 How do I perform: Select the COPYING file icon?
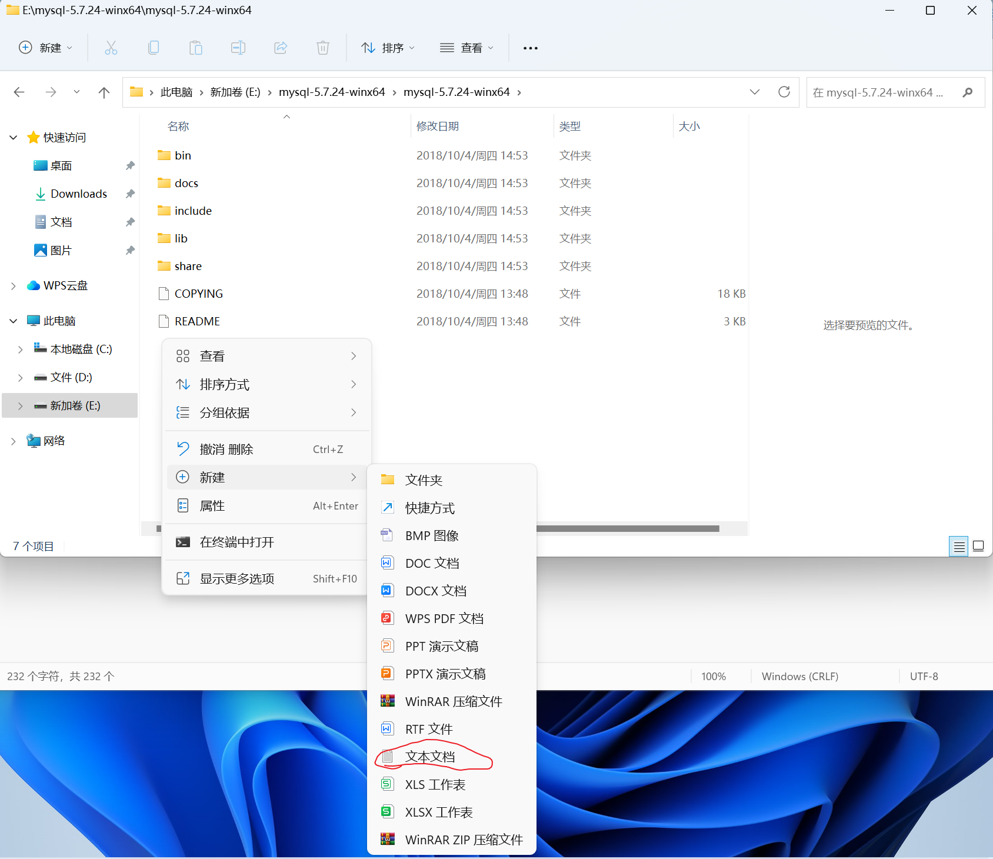coord(164,294)
